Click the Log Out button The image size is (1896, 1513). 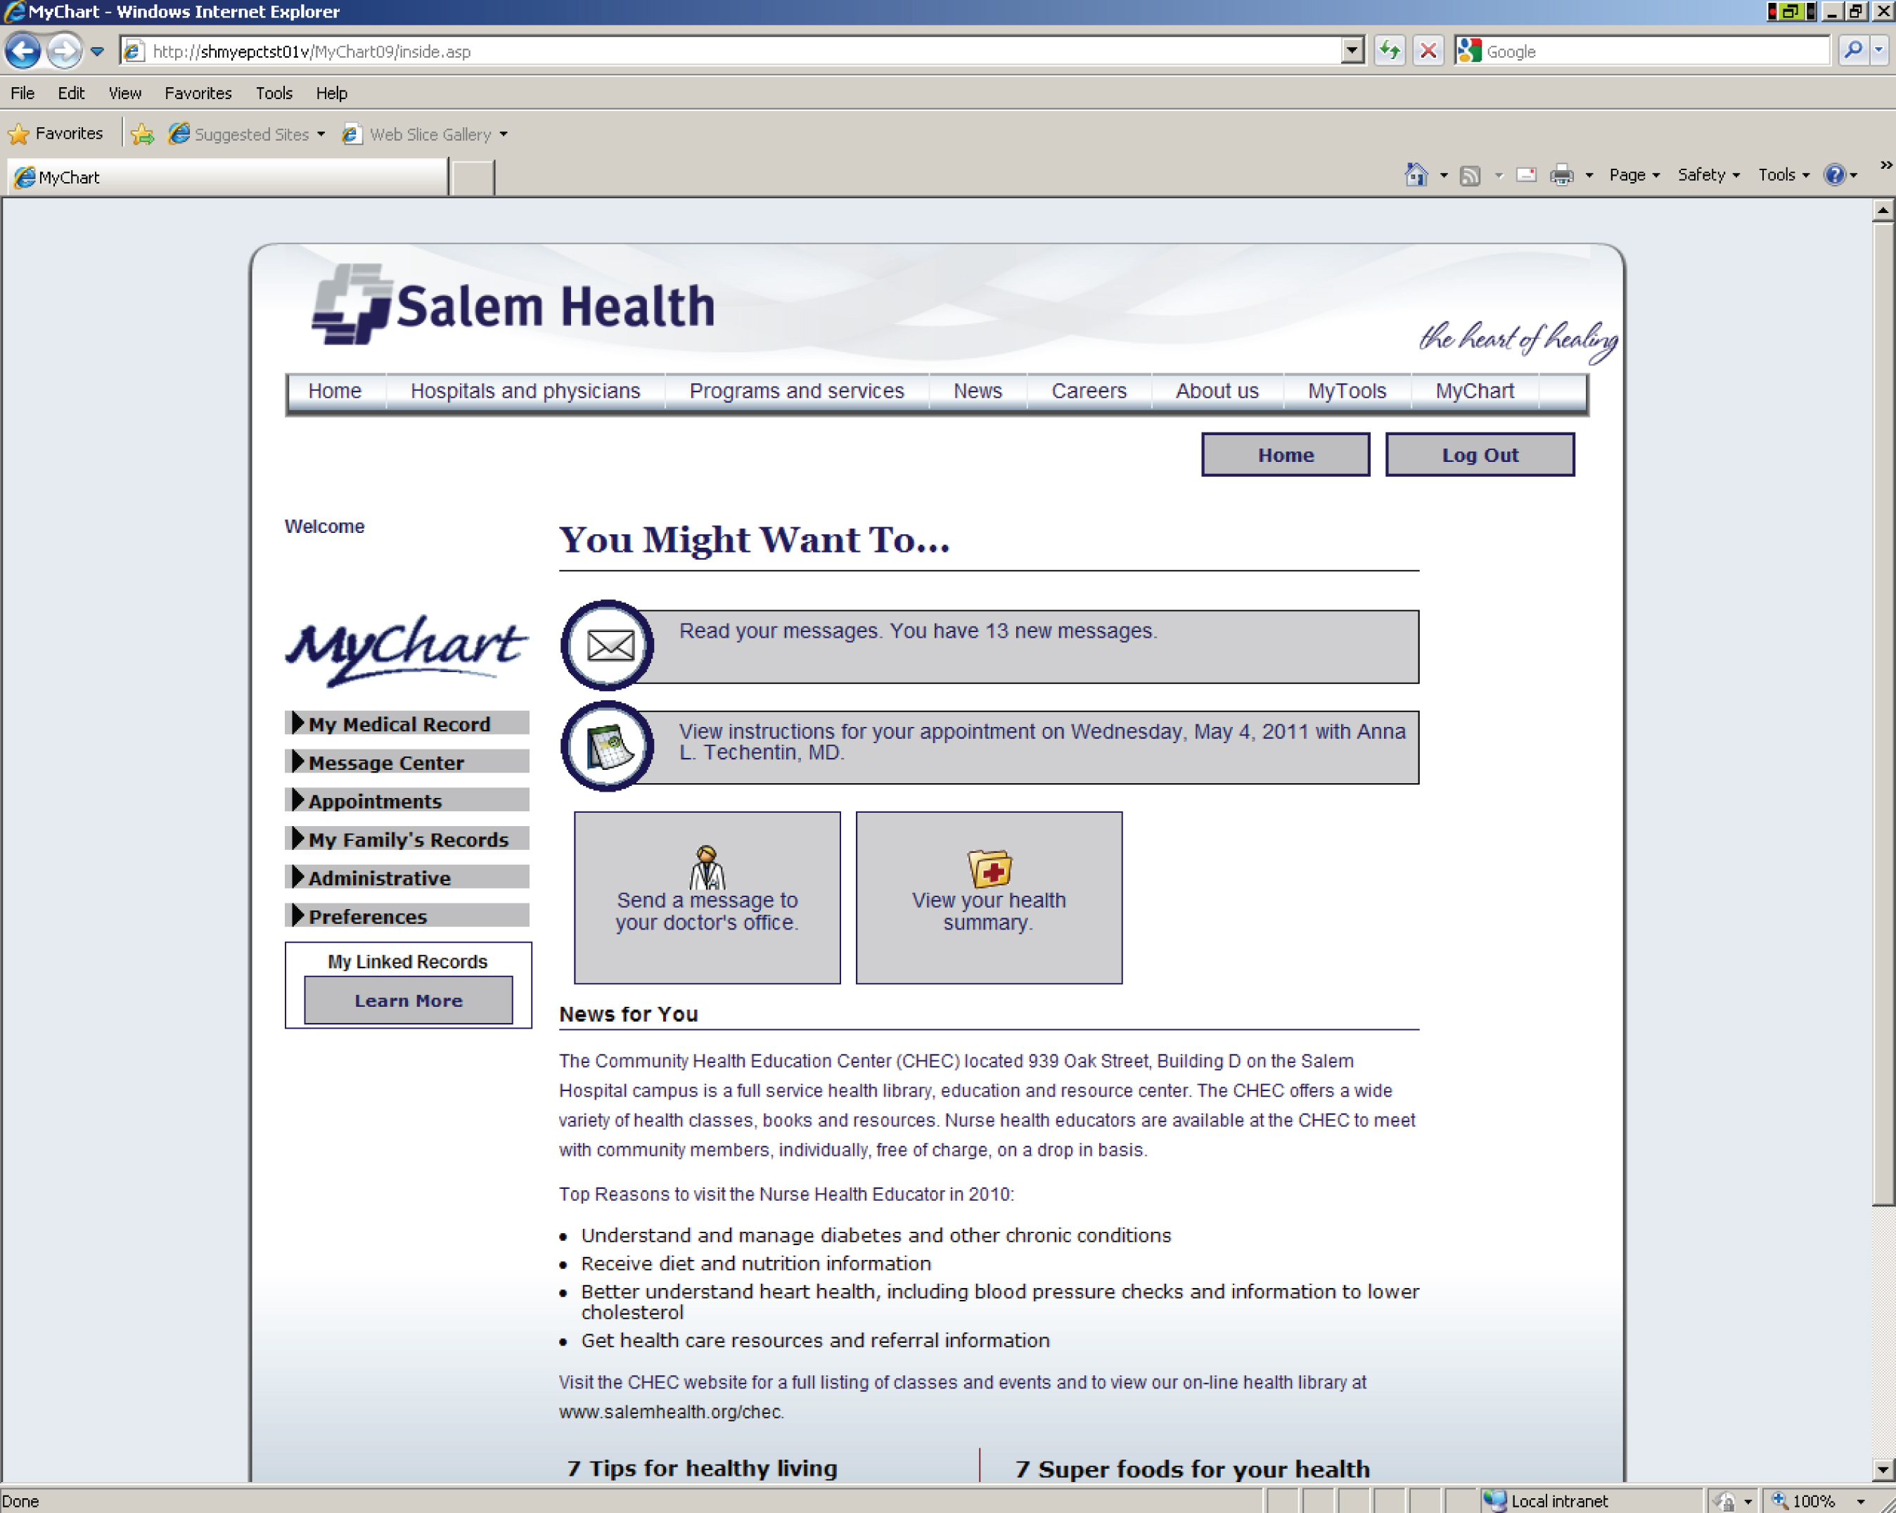click(x=1479, y=454)
